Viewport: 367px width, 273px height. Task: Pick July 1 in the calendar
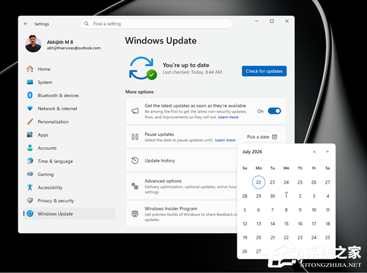coord(286,195)
